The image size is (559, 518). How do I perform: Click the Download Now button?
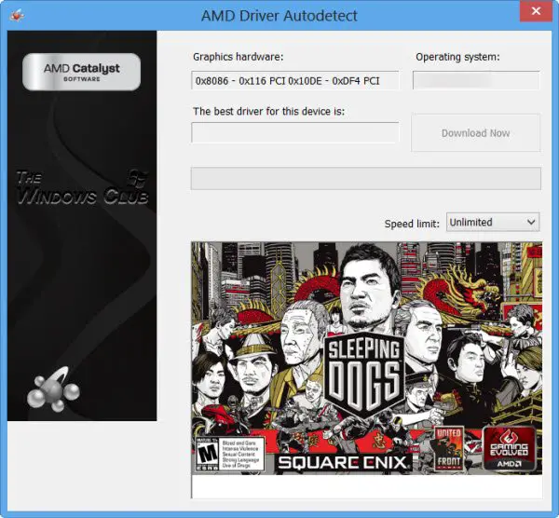pyautogui.click(x=475, y=133)
